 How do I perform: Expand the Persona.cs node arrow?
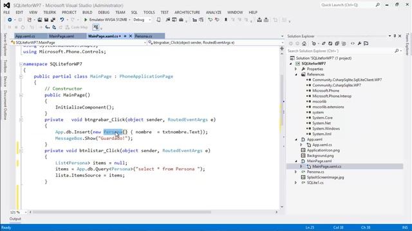point(296,172)
